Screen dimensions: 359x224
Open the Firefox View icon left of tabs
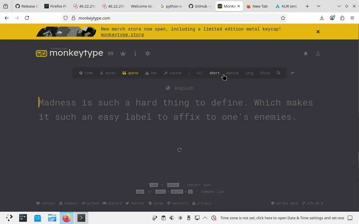pyautogui.click(x=6, y=6)
